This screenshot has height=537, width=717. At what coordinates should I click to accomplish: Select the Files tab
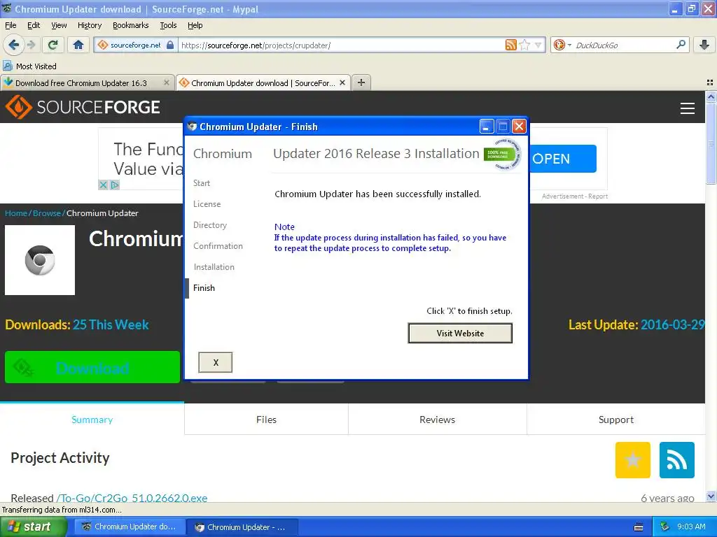coord(266,420)
